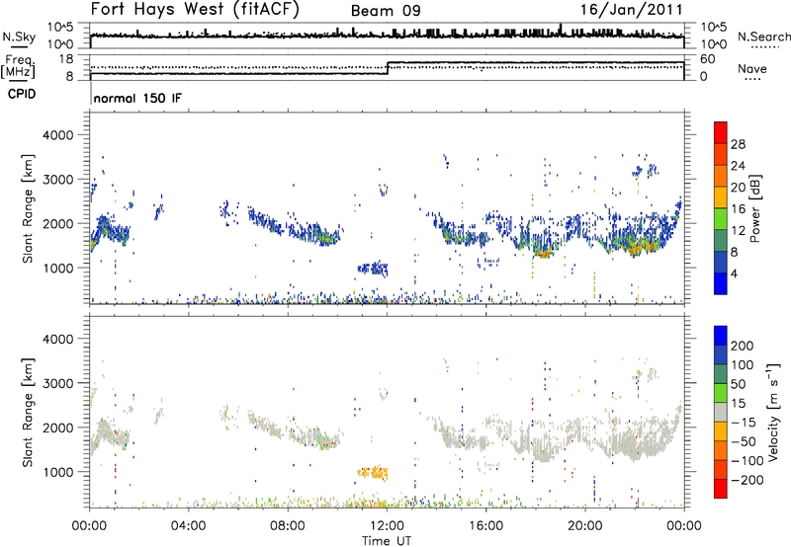Select the "Freq. [MHz]" axis label
Screen dimensions: 791x547
pos(18,66)
